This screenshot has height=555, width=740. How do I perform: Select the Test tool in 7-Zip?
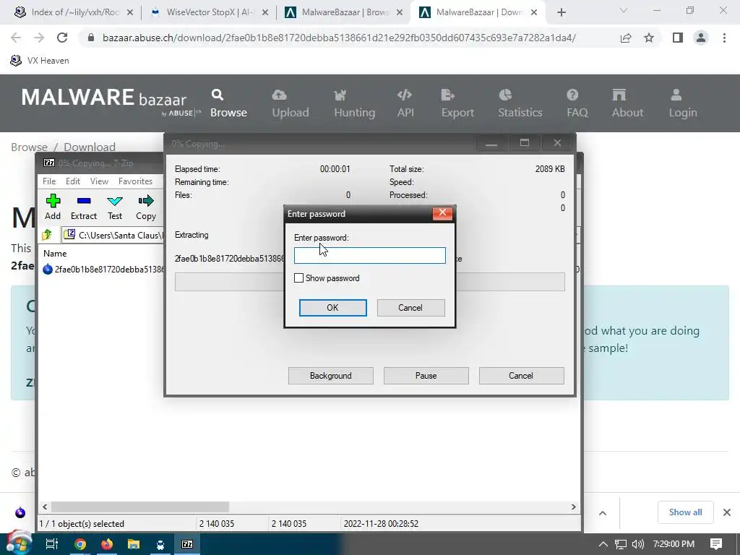115,207
